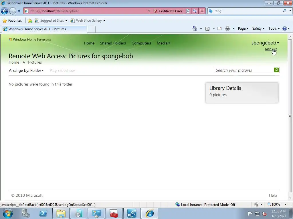Click Local intranet Protected Mode status

coord(205,204)
